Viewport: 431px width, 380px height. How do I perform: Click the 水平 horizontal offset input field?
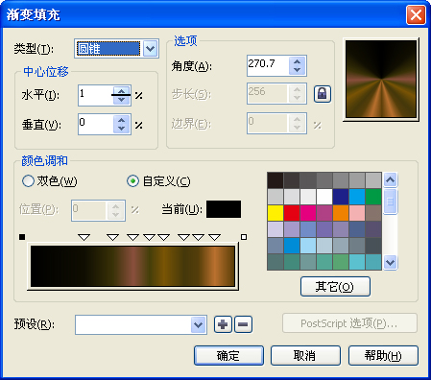95,95
